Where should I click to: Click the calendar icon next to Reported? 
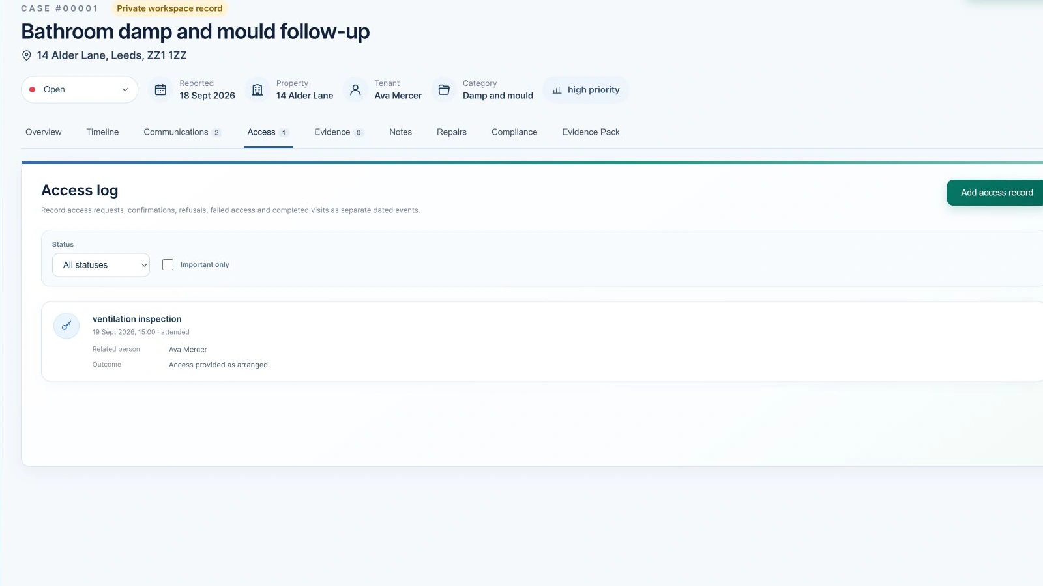pos(160,90)
